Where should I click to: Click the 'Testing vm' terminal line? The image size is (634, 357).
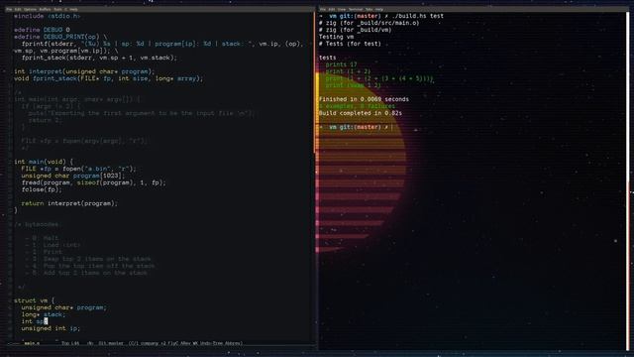[336, 37]
